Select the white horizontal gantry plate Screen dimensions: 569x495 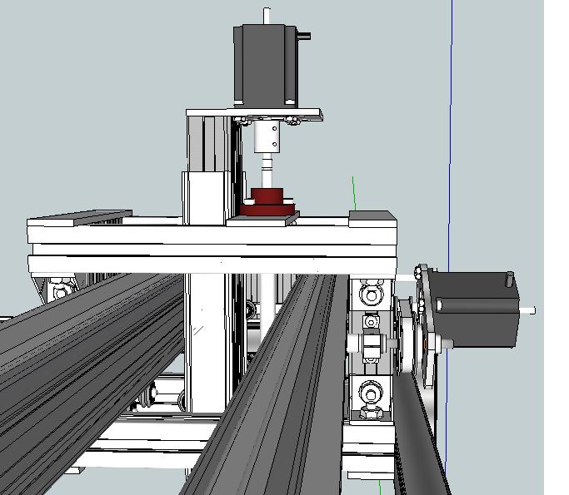coord(208,233)
